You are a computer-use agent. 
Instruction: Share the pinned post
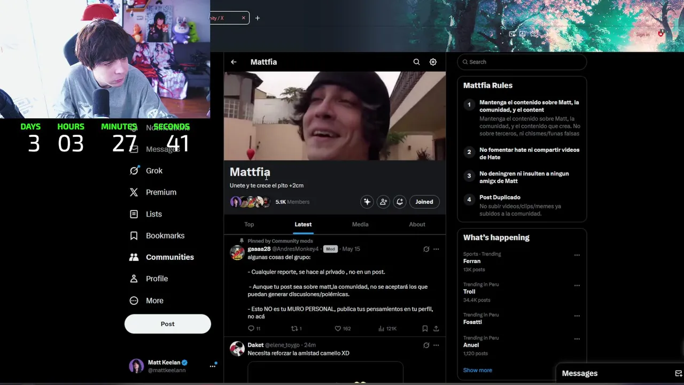(x=436, y=329)
